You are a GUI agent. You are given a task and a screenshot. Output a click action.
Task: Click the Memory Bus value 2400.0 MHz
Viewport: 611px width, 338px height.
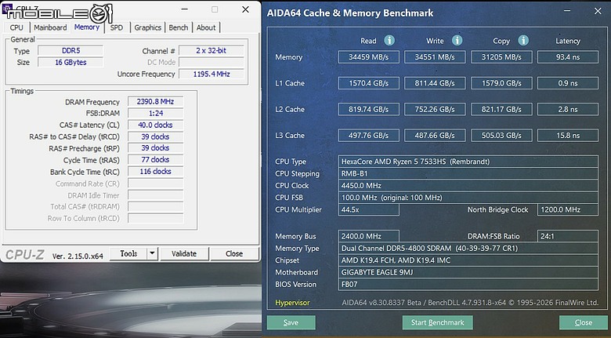tap(369, 236)
